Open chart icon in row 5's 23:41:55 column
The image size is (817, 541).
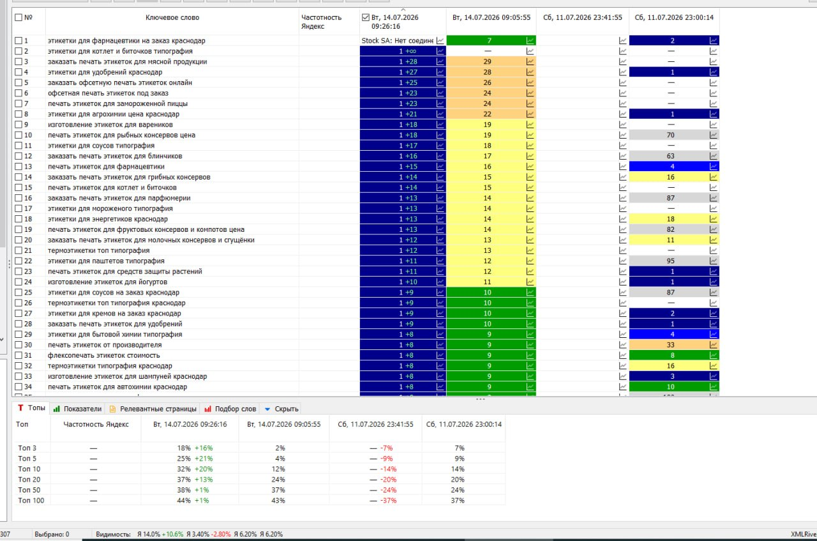623,82
